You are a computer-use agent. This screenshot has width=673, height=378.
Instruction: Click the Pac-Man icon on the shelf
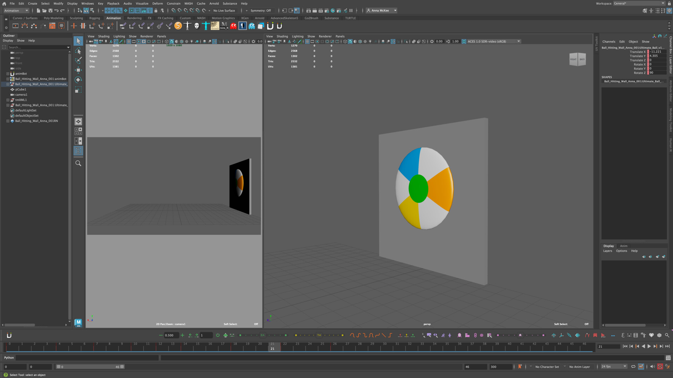pyautogui.click(x=233, y=26)
